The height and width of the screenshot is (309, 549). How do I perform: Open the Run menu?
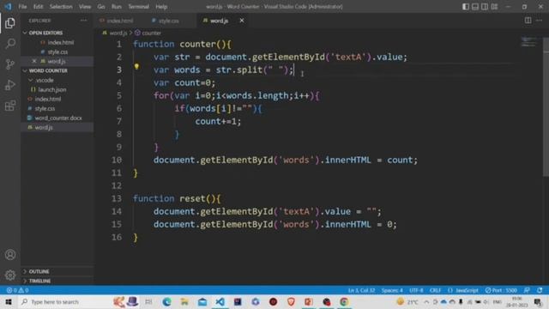point(117,7)
